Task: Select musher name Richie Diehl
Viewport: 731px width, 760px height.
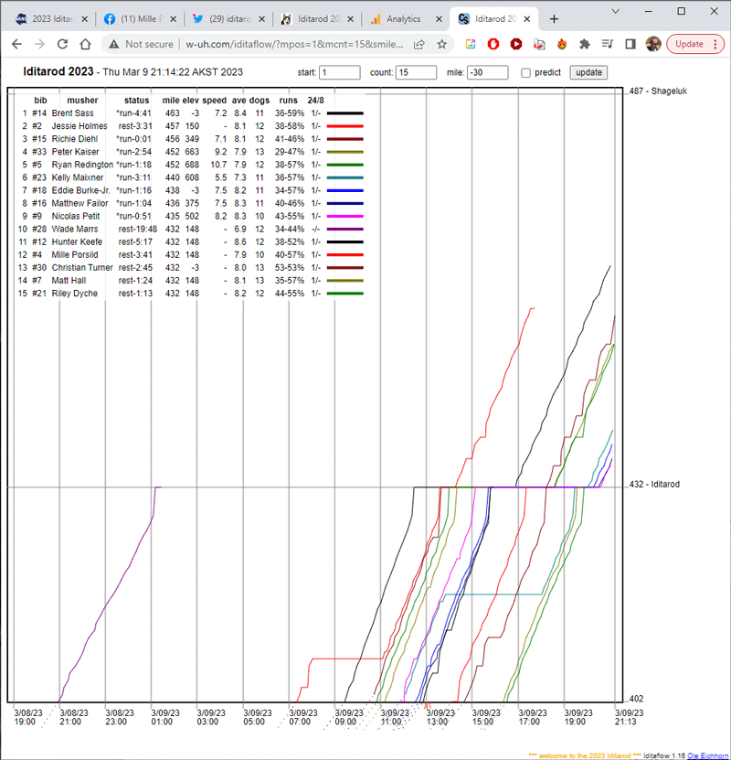Action: tap(75, 139)
